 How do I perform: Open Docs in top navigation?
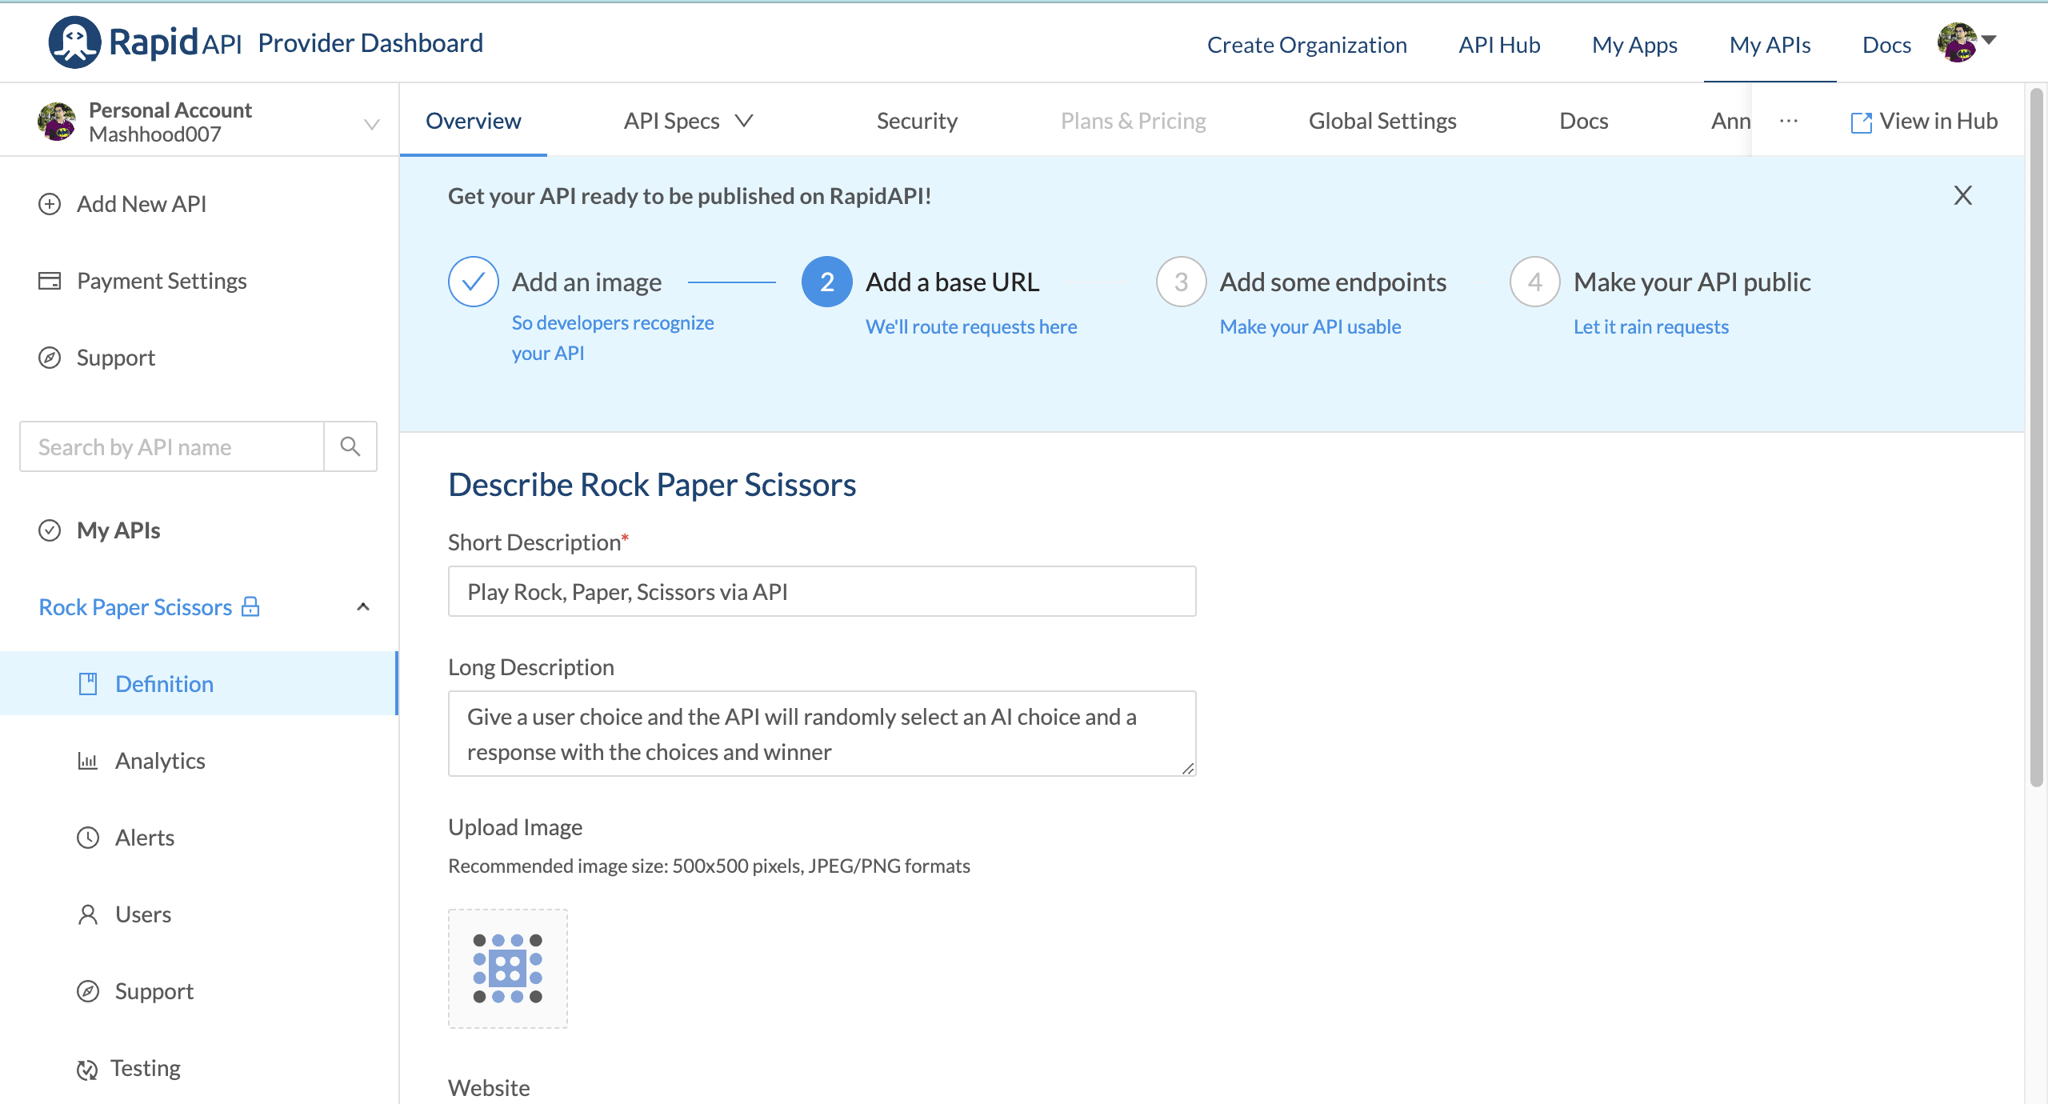1886,45
